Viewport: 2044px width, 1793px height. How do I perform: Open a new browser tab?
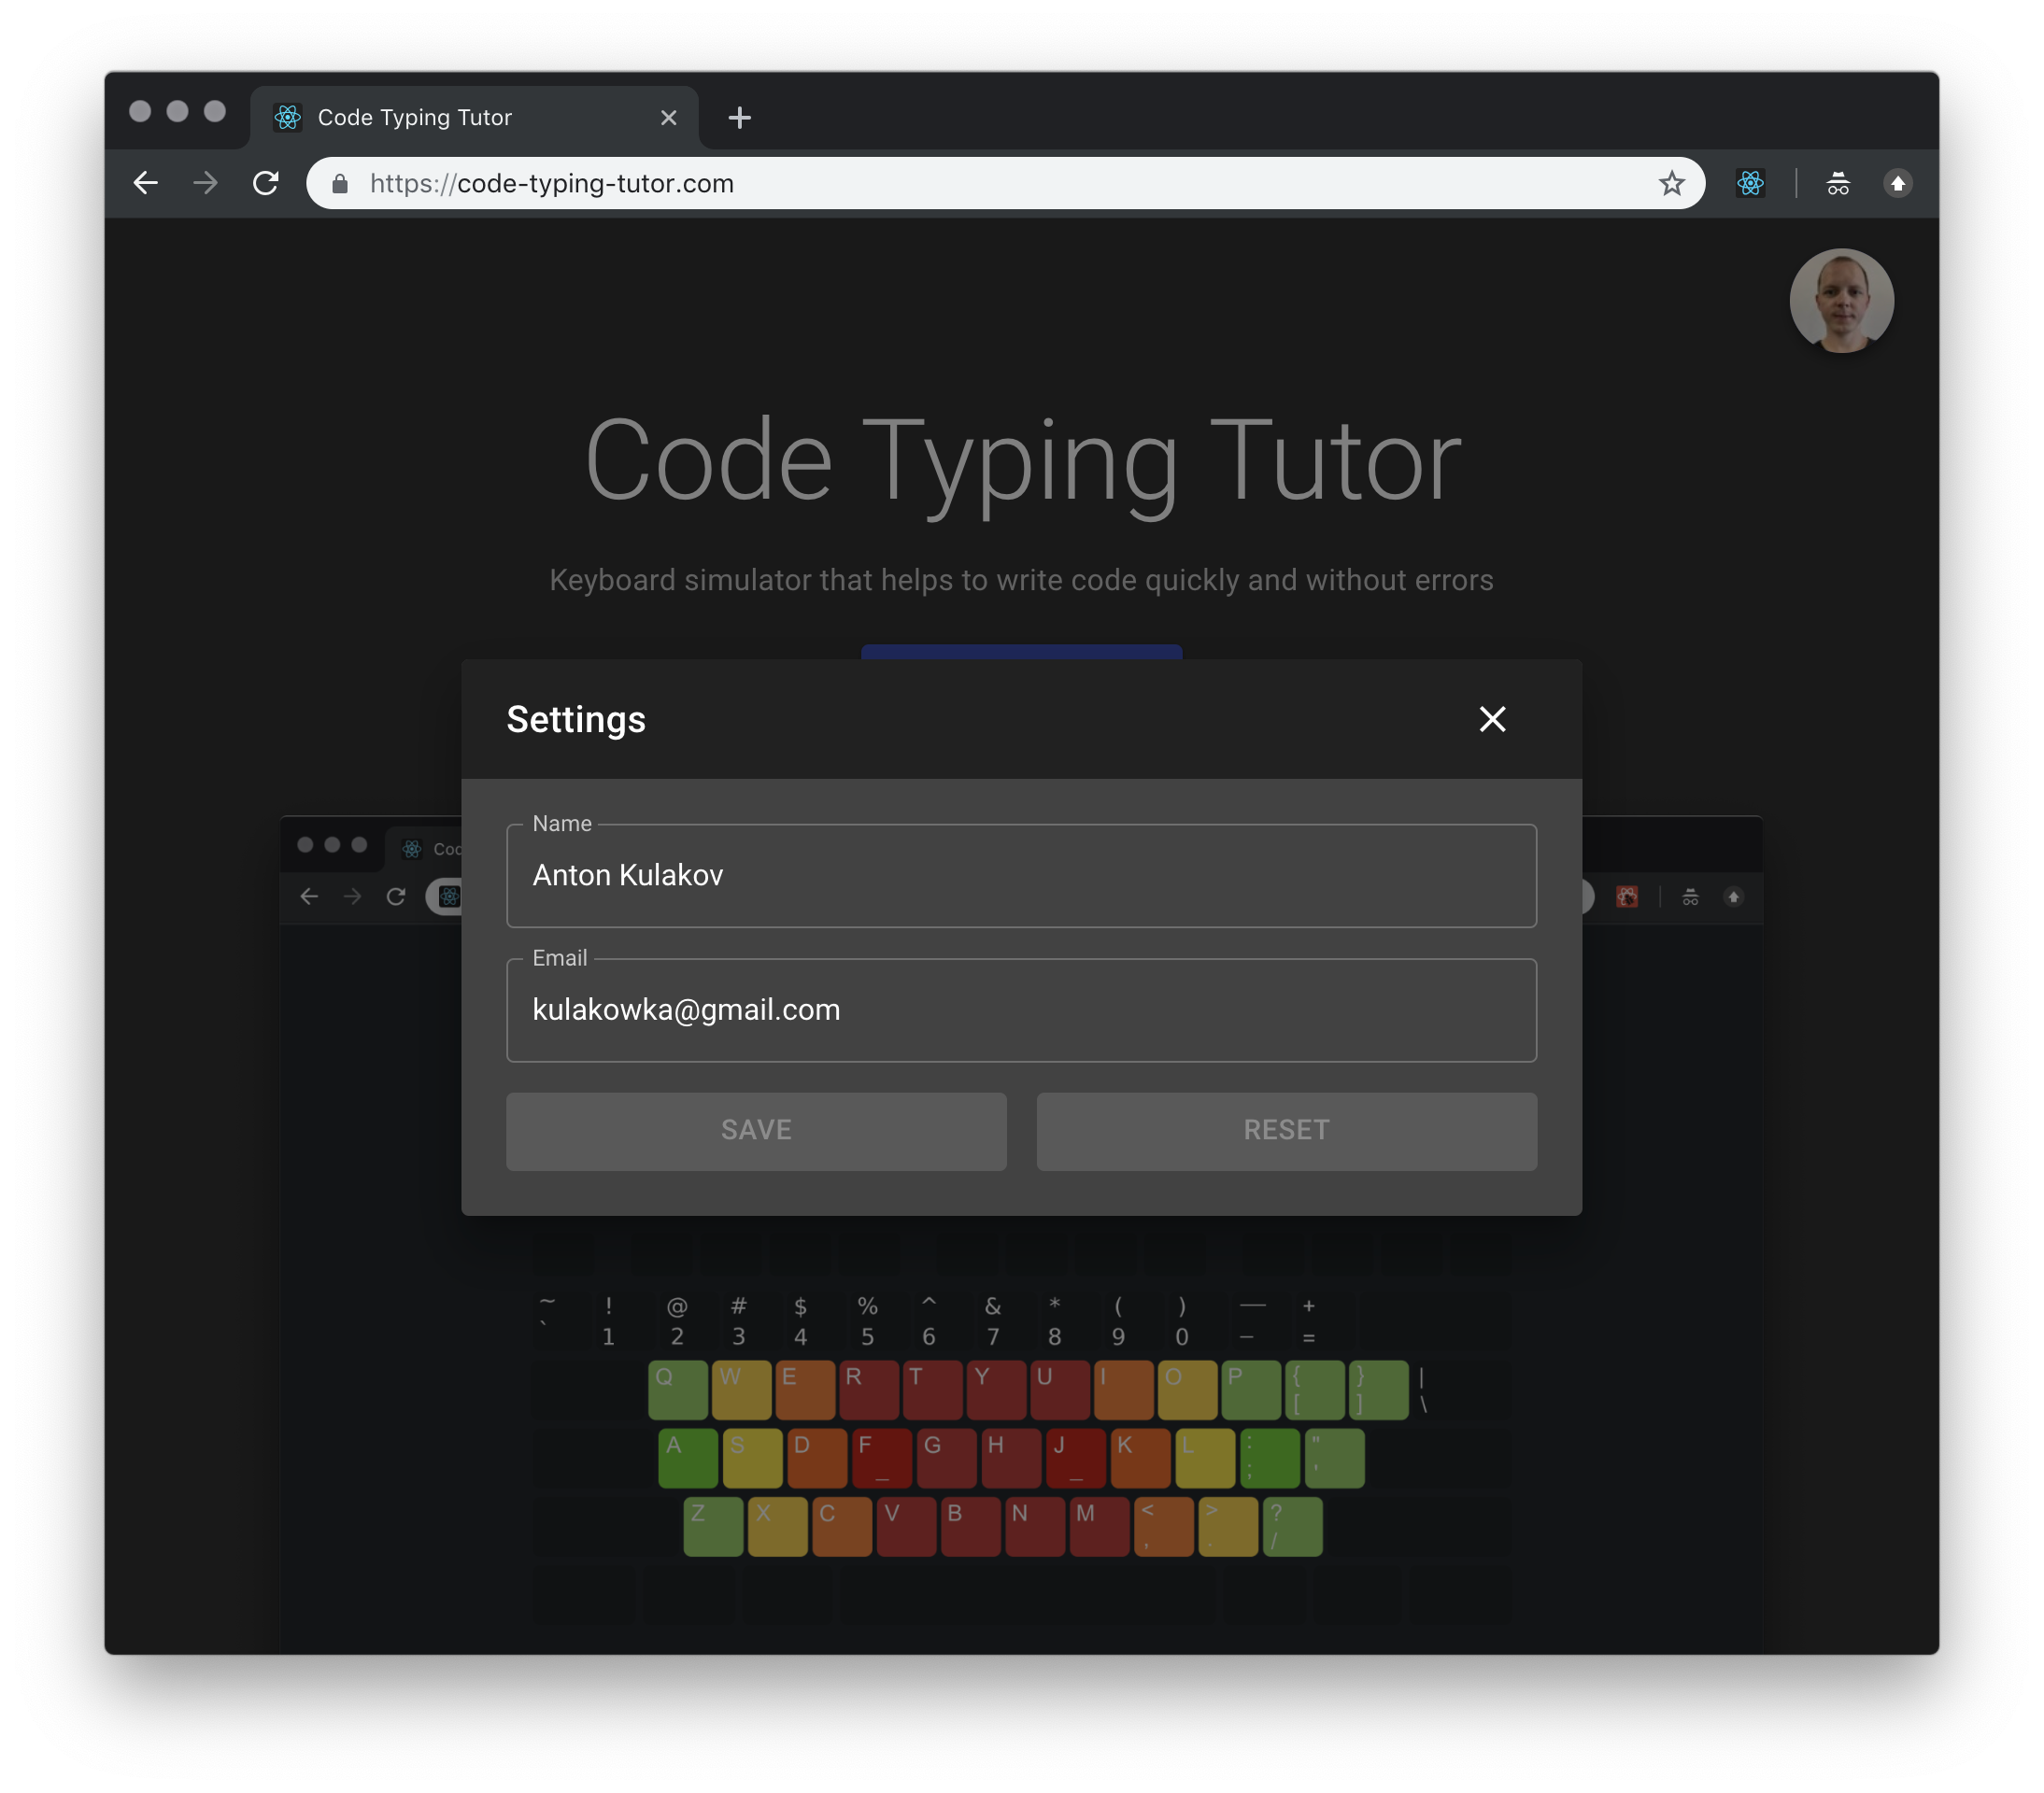pos(739,118)
